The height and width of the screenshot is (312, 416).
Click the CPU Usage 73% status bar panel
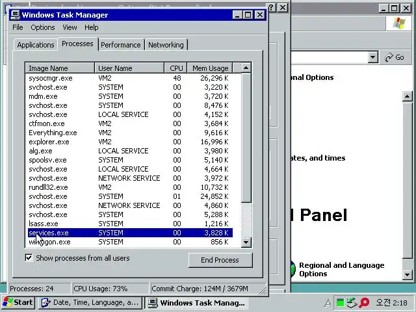pyautogui.click(x=110, y=289)
